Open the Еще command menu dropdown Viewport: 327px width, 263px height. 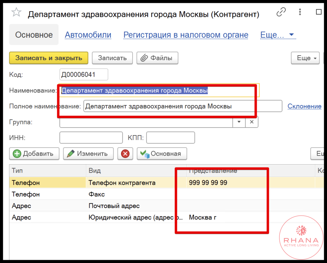[x=305, y=58]
